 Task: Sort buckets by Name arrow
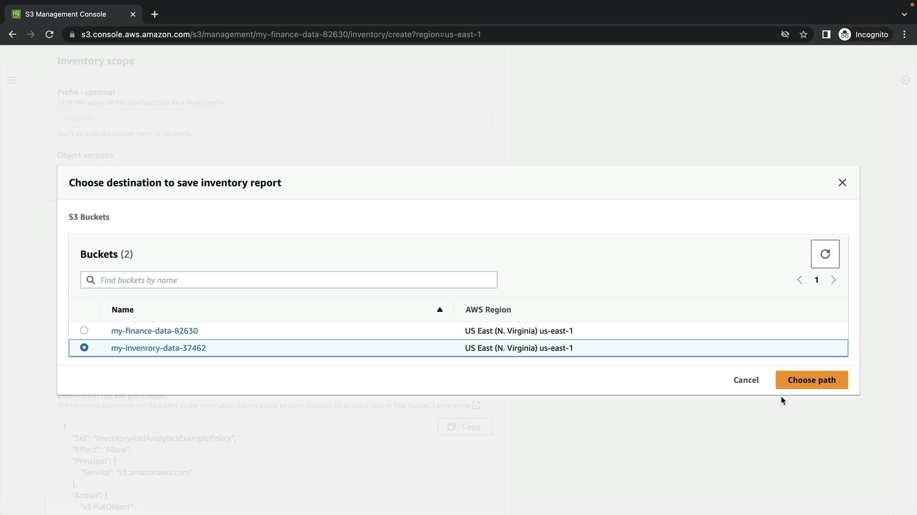click(x=439, y=310)
